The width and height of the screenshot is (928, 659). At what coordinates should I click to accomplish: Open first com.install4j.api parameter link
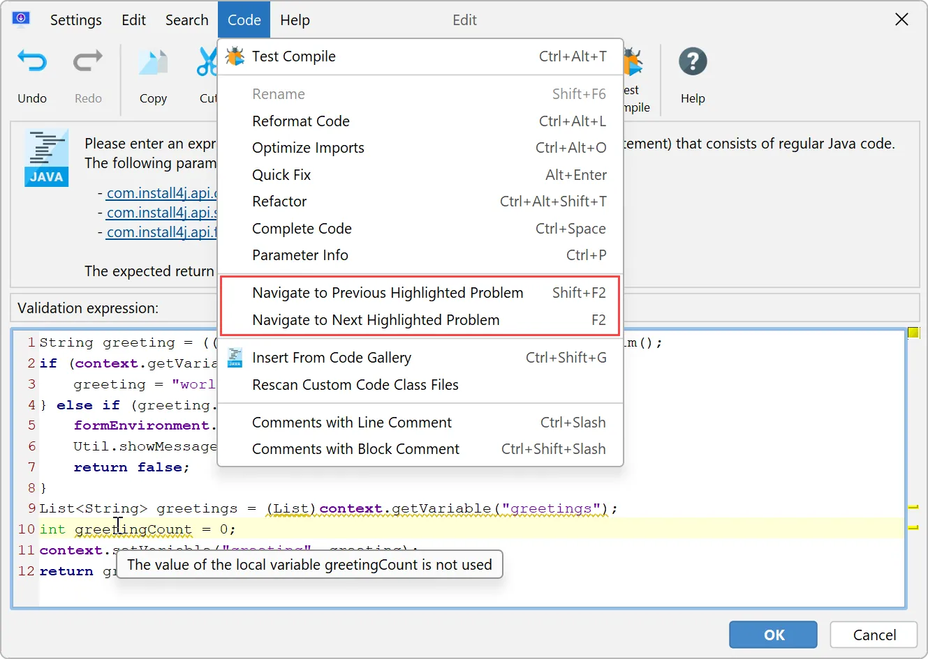tap(161, 193)
